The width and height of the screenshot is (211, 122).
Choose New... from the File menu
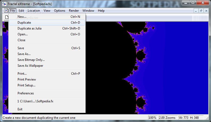click(47, 17)
